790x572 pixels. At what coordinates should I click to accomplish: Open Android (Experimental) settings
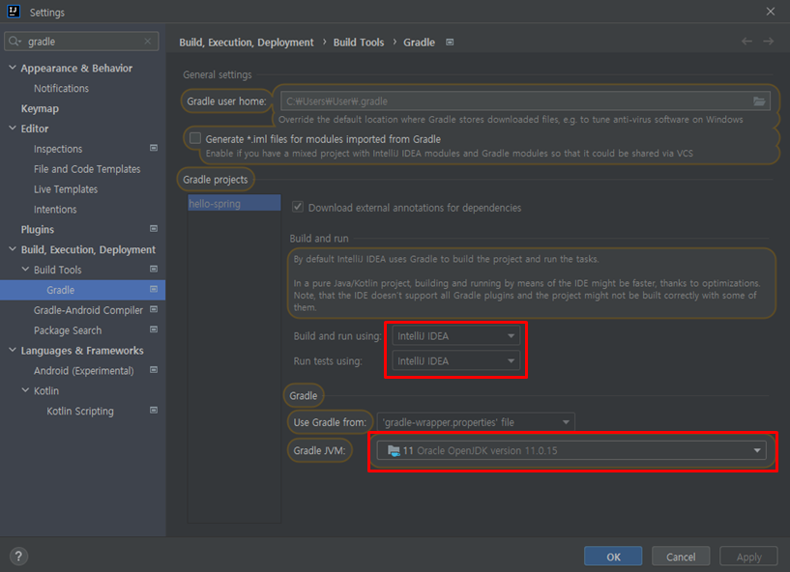83,371
